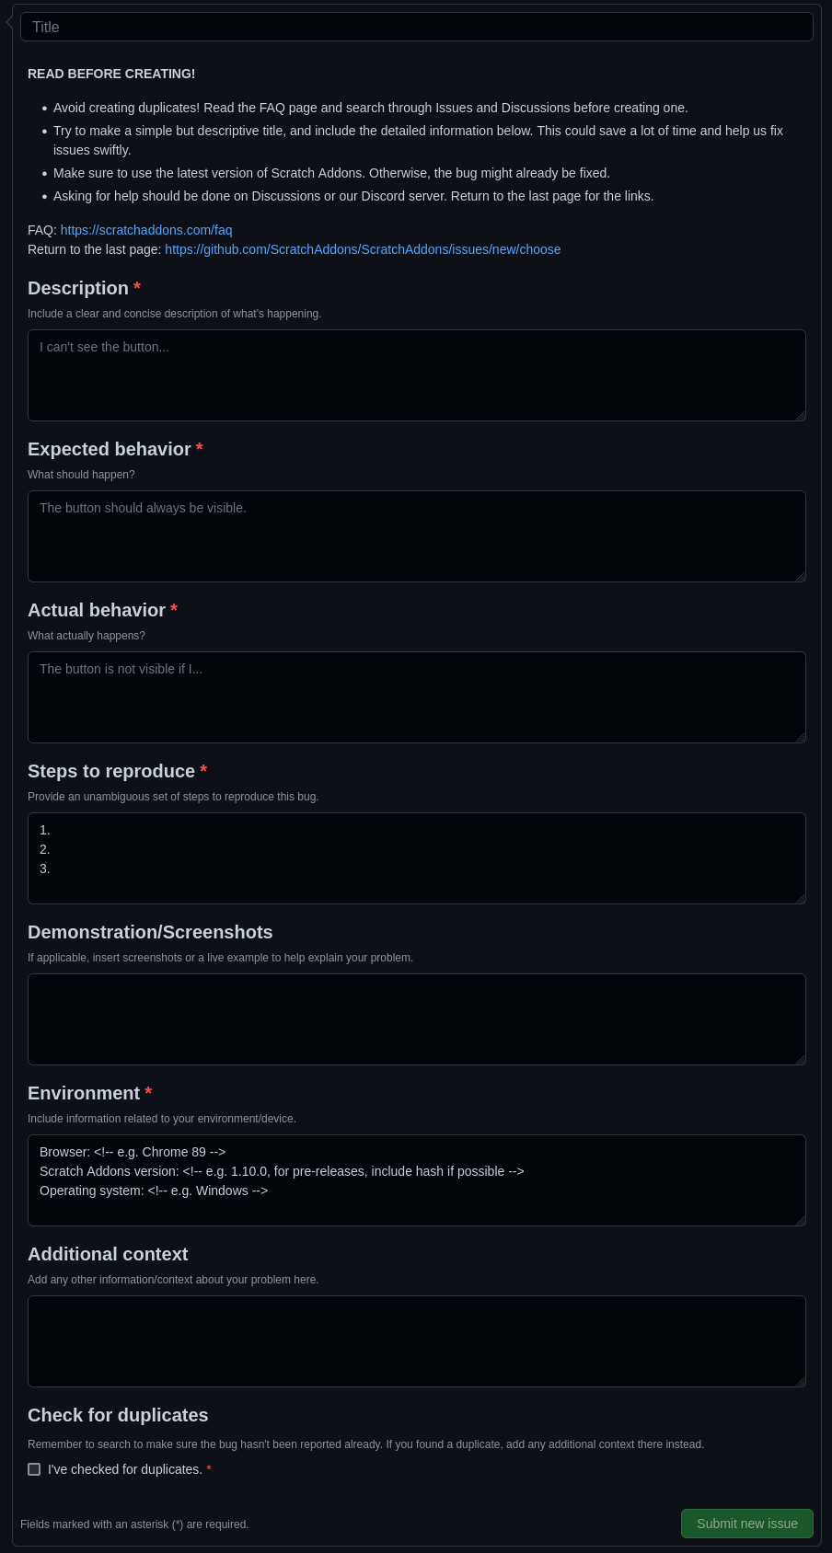Screen dimensions: 832x1553
Task: Click the back chevron at top left
Action: 7,21
